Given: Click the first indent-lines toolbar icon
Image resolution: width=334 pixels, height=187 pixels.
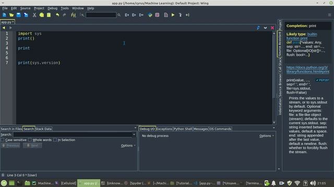Looking at the screenshot, I should pyautogui.click(x=127, y=15).
